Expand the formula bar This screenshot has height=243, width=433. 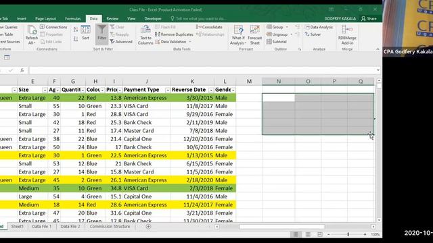tap(378, 70)
